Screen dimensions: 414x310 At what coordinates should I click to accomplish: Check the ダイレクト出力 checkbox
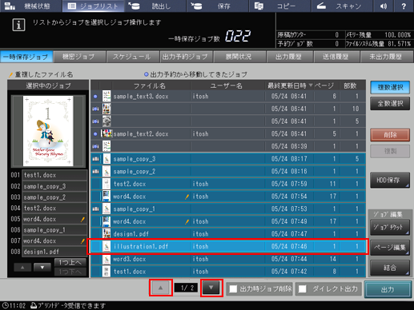(x=303, y=289)
